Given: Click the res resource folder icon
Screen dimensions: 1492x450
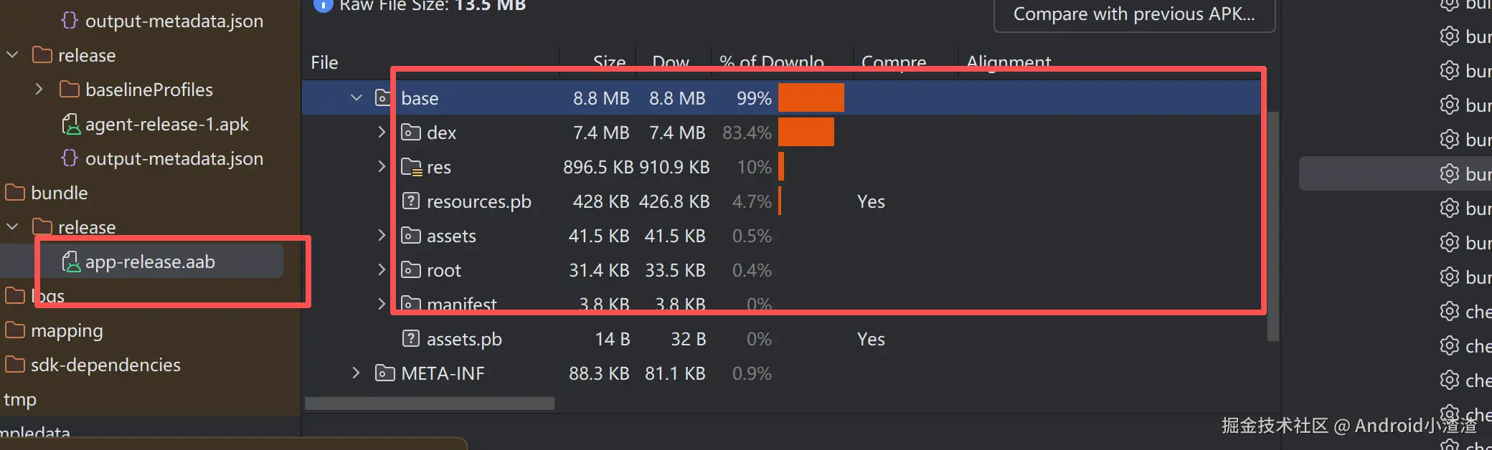Looking at the screenshot, I should 411,167.
